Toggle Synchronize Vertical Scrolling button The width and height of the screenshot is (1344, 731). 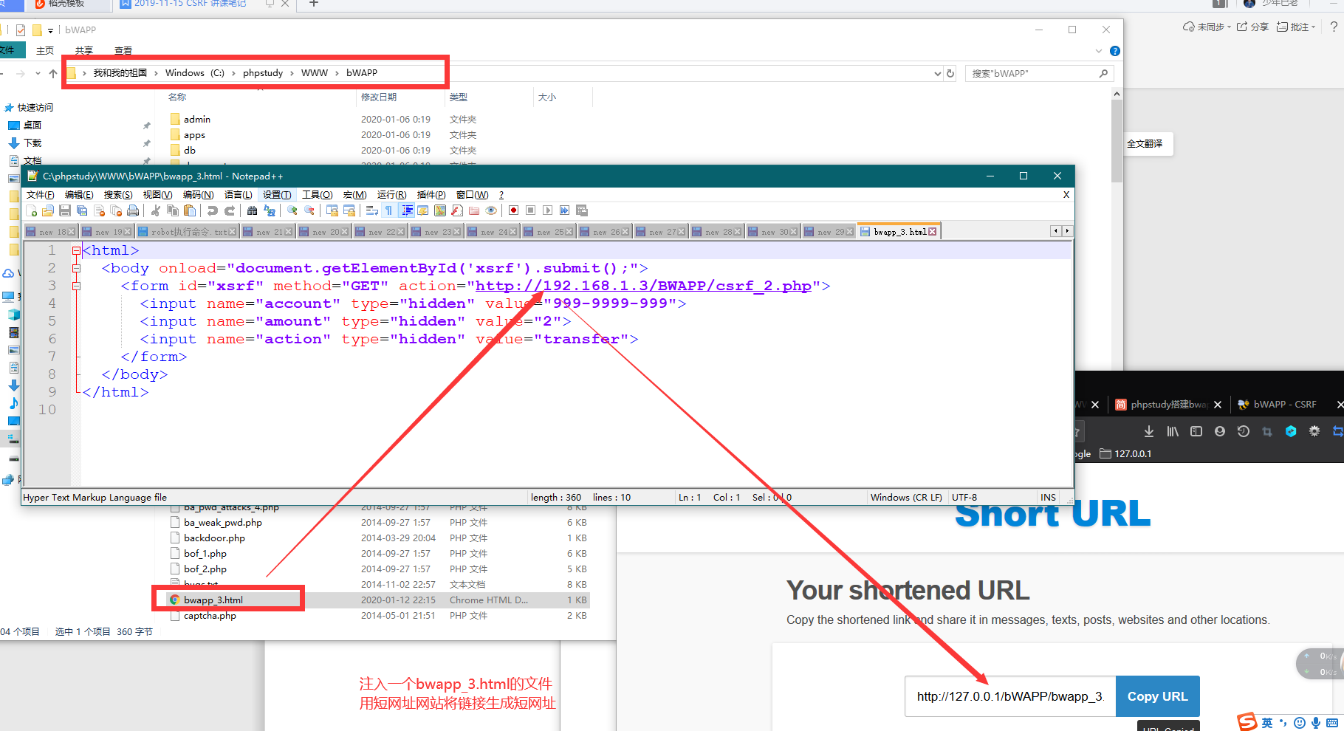[332, 210]
